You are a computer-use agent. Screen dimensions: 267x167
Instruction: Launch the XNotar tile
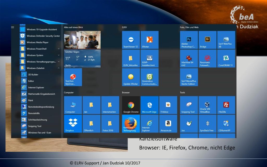[149, 40]
